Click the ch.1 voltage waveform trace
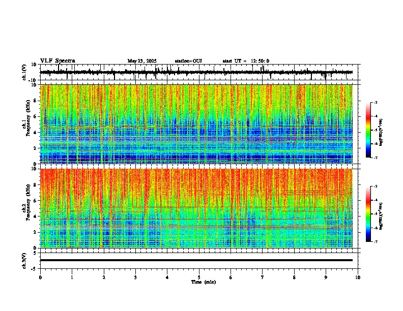This screenshot has height=311, width=403. coord(196,72)
